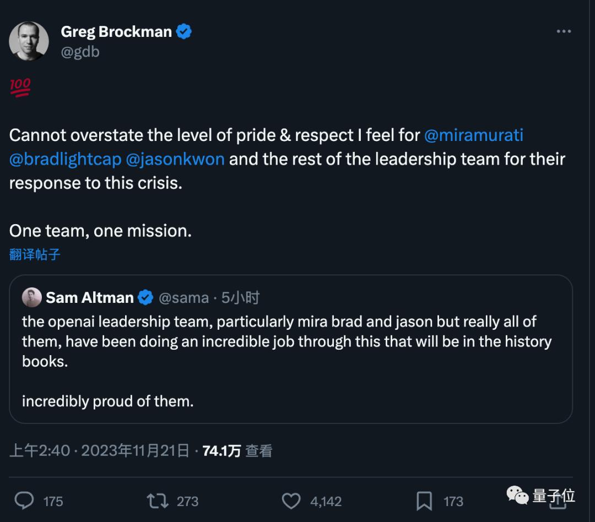The width and height of the screenshot is (595, 522).
Task: Click the 翻译帖子 translate post link
Action: (35, 254)
